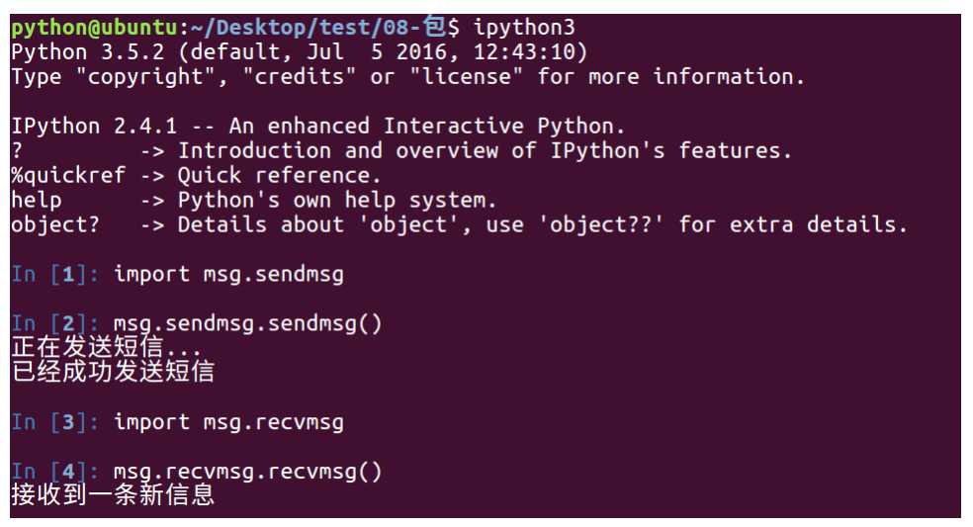Viewport: 973px width, 527px height.
Task: Click the word "license" in Type line
Action: point(467,77)
